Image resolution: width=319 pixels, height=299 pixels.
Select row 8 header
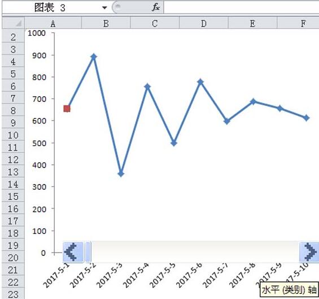[13, 110]
